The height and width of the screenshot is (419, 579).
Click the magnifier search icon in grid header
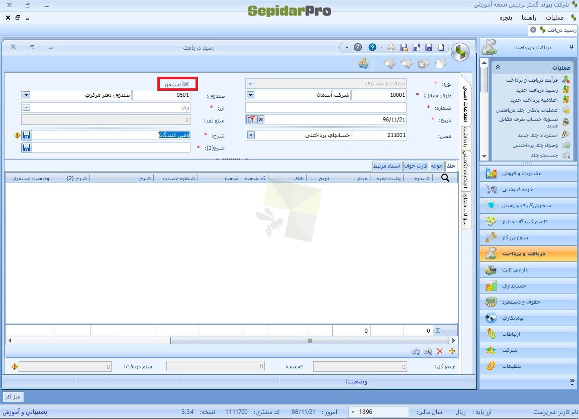pos(445,178)
